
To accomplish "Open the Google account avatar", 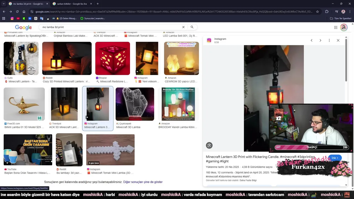I will pos(344,27).
